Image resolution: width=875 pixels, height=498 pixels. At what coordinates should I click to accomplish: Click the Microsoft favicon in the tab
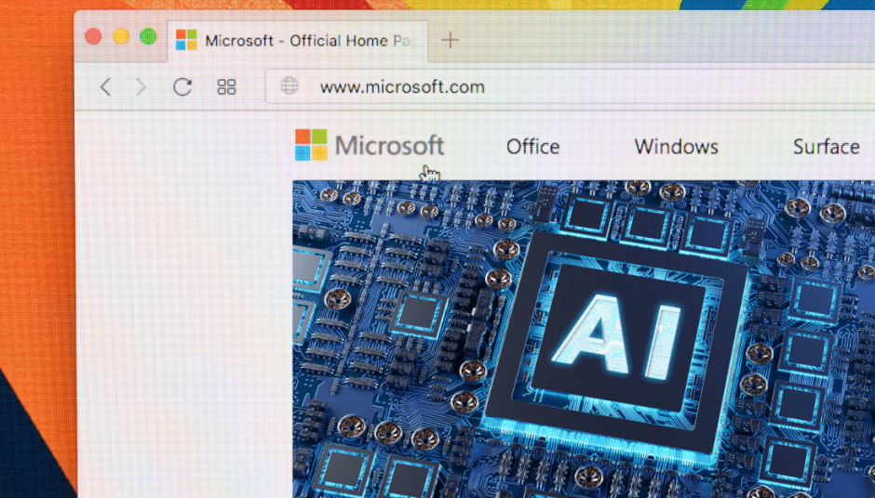point(187,40)
